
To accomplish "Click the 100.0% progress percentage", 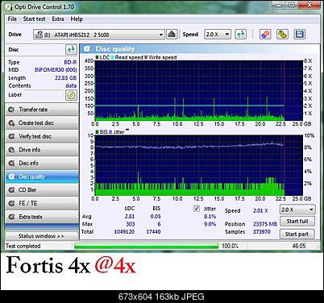I will 230,246.
